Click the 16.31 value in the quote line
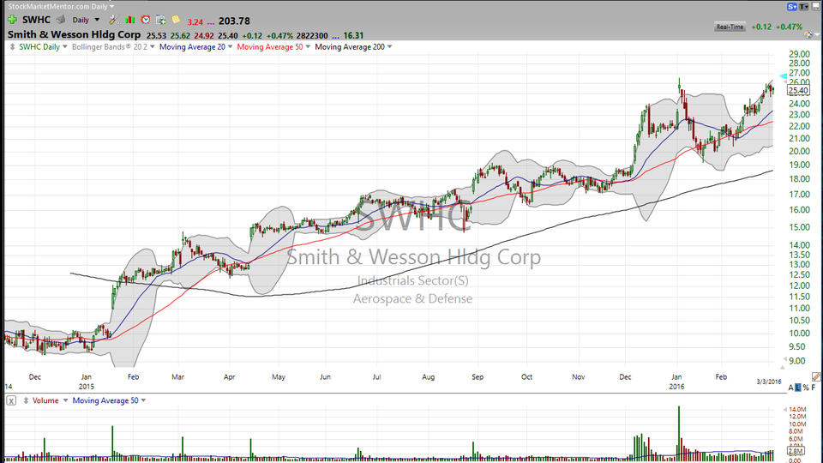Screen dimensions: 823x463 [x=353, y=36]
